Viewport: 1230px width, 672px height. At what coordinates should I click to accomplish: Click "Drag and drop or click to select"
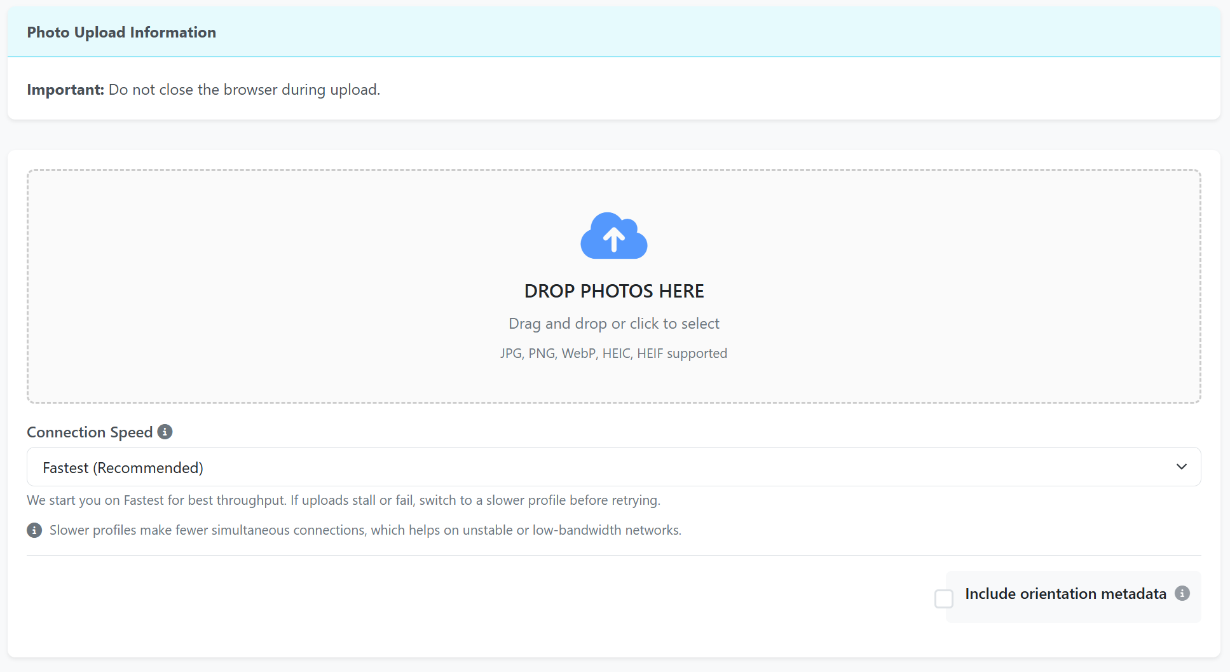[x=613, y=323]
